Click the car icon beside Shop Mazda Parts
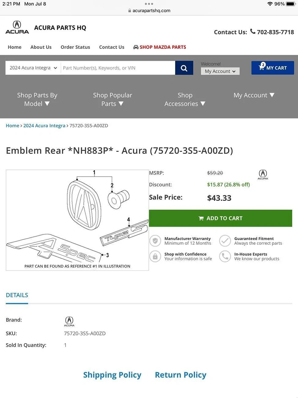This screenshot has width=298, height=398. [136, 47]
